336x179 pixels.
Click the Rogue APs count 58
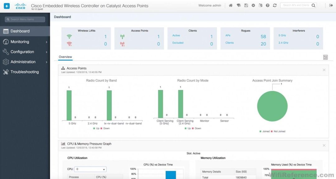point(263,37)
